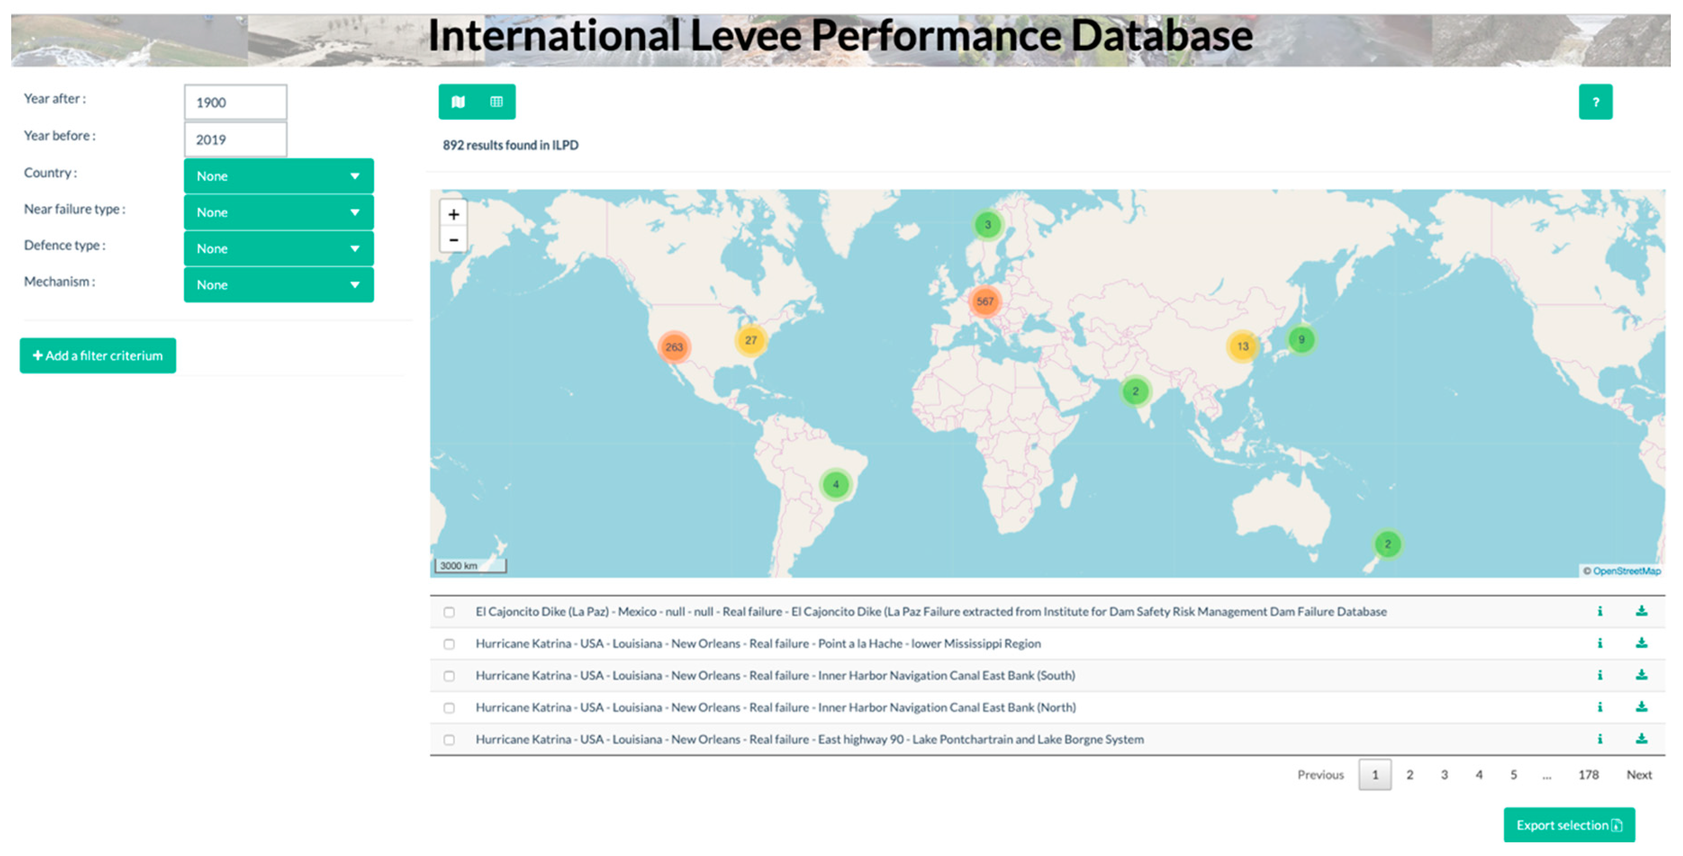
Task: Zoom out on the map
Action: tap(453, 240)
